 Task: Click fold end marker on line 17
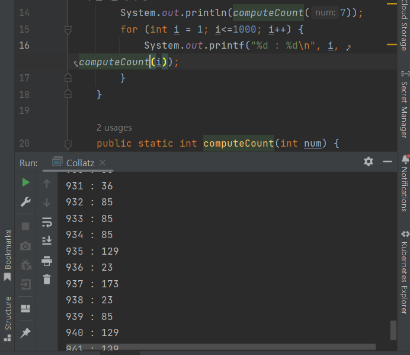(x=68, y=78)
